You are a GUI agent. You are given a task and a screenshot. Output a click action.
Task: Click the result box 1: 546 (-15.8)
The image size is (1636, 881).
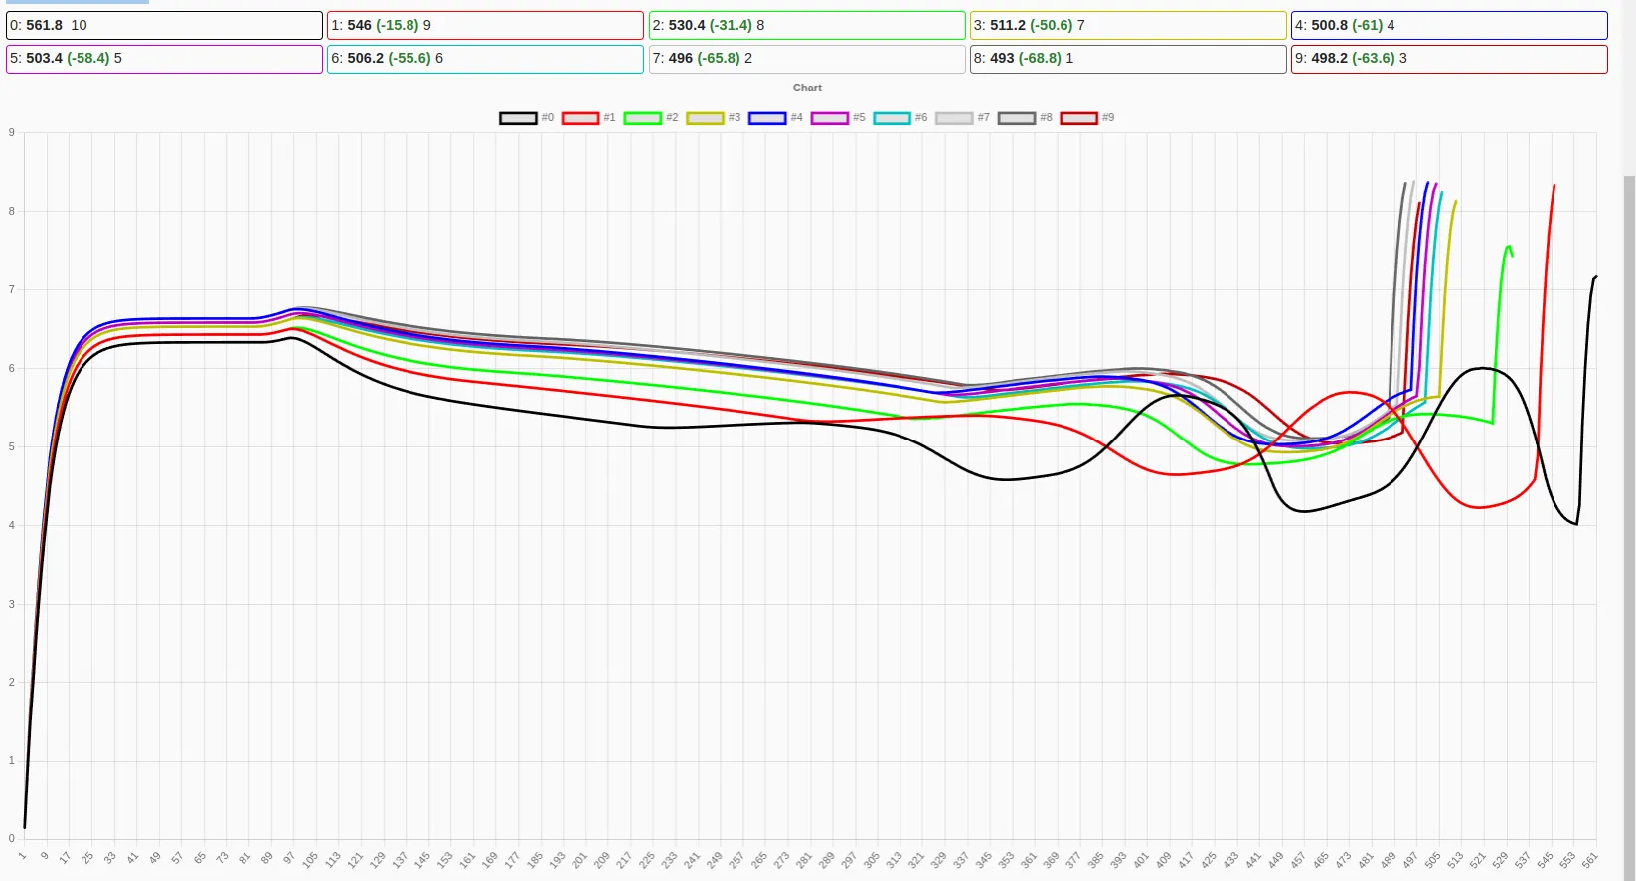pos(485,25)
